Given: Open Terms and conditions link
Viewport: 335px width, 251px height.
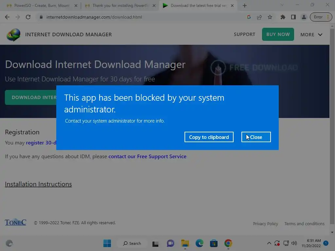Looking at the screenshot, I should [x=304, y=224].
